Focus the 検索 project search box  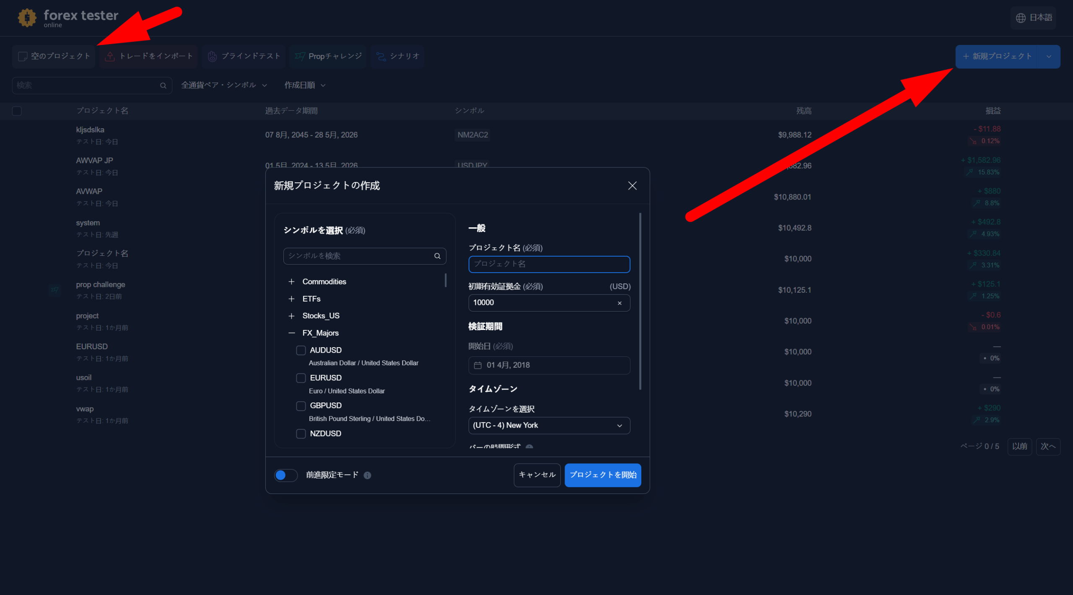(x=92, y=86)
